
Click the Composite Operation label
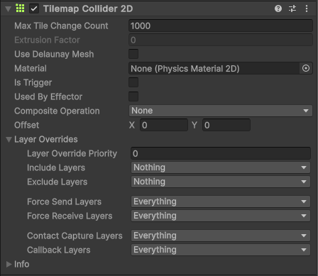[57, 111]
